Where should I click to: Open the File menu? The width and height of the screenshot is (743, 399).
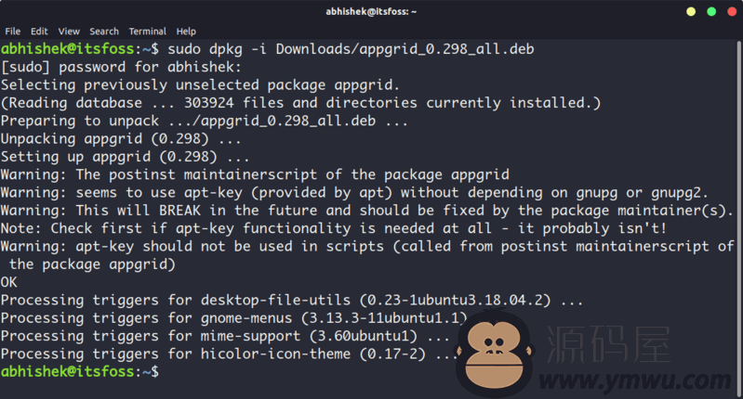click(13, 32)
